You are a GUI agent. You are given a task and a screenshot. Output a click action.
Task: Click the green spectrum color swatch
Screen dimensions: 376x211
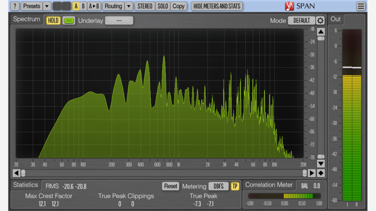[x=68, y=21]
